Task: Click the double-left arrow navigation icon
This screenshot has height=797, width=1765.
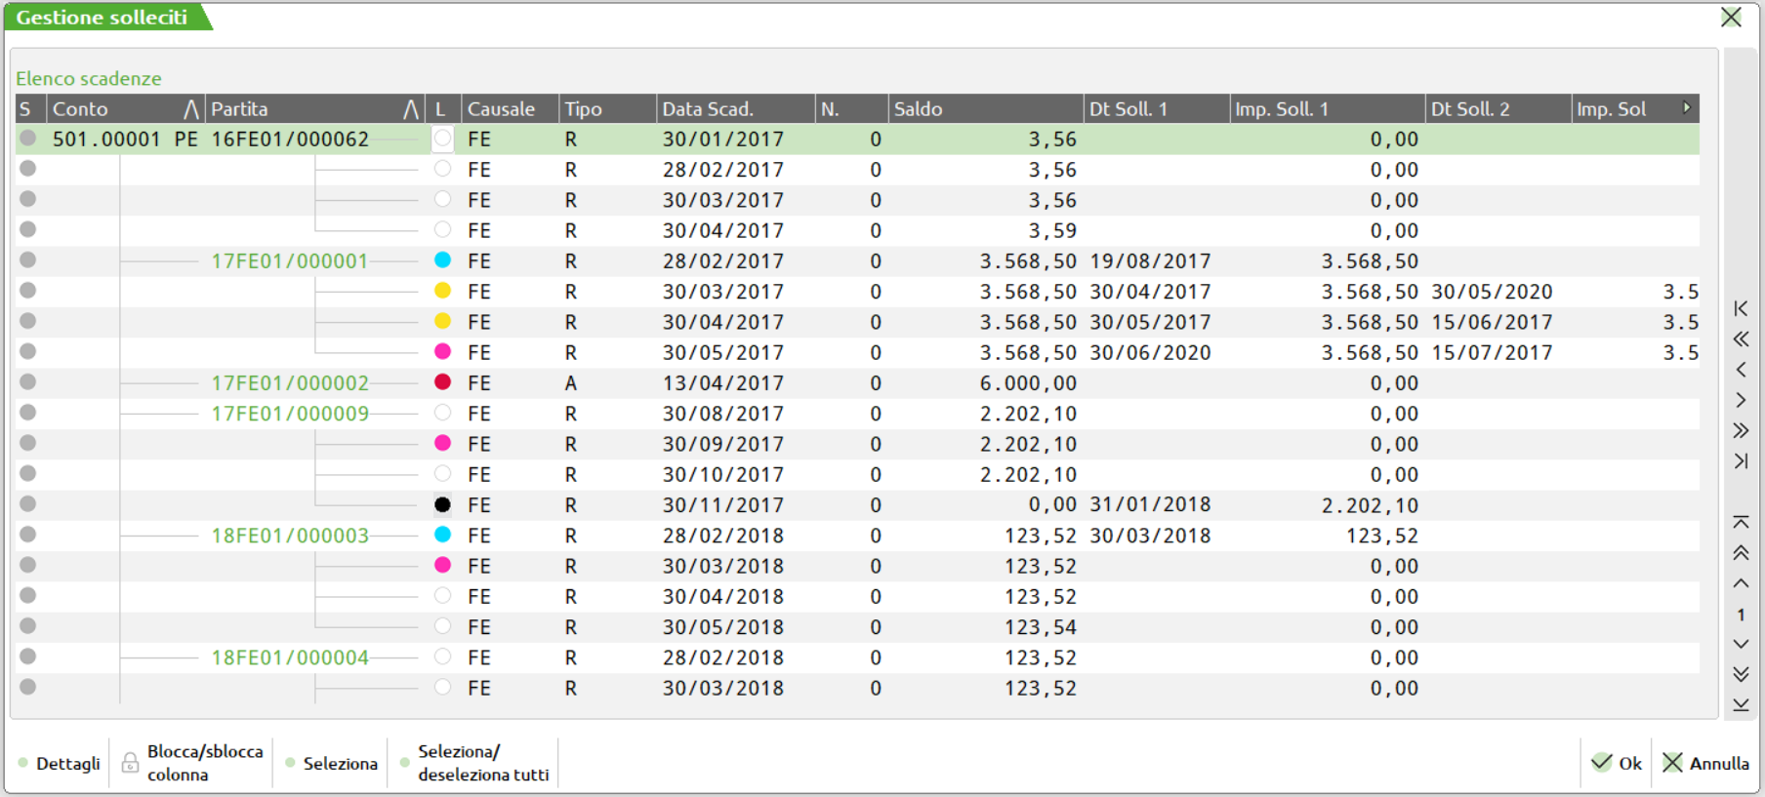Action: pyautogui.click(x=1741, y=339)
